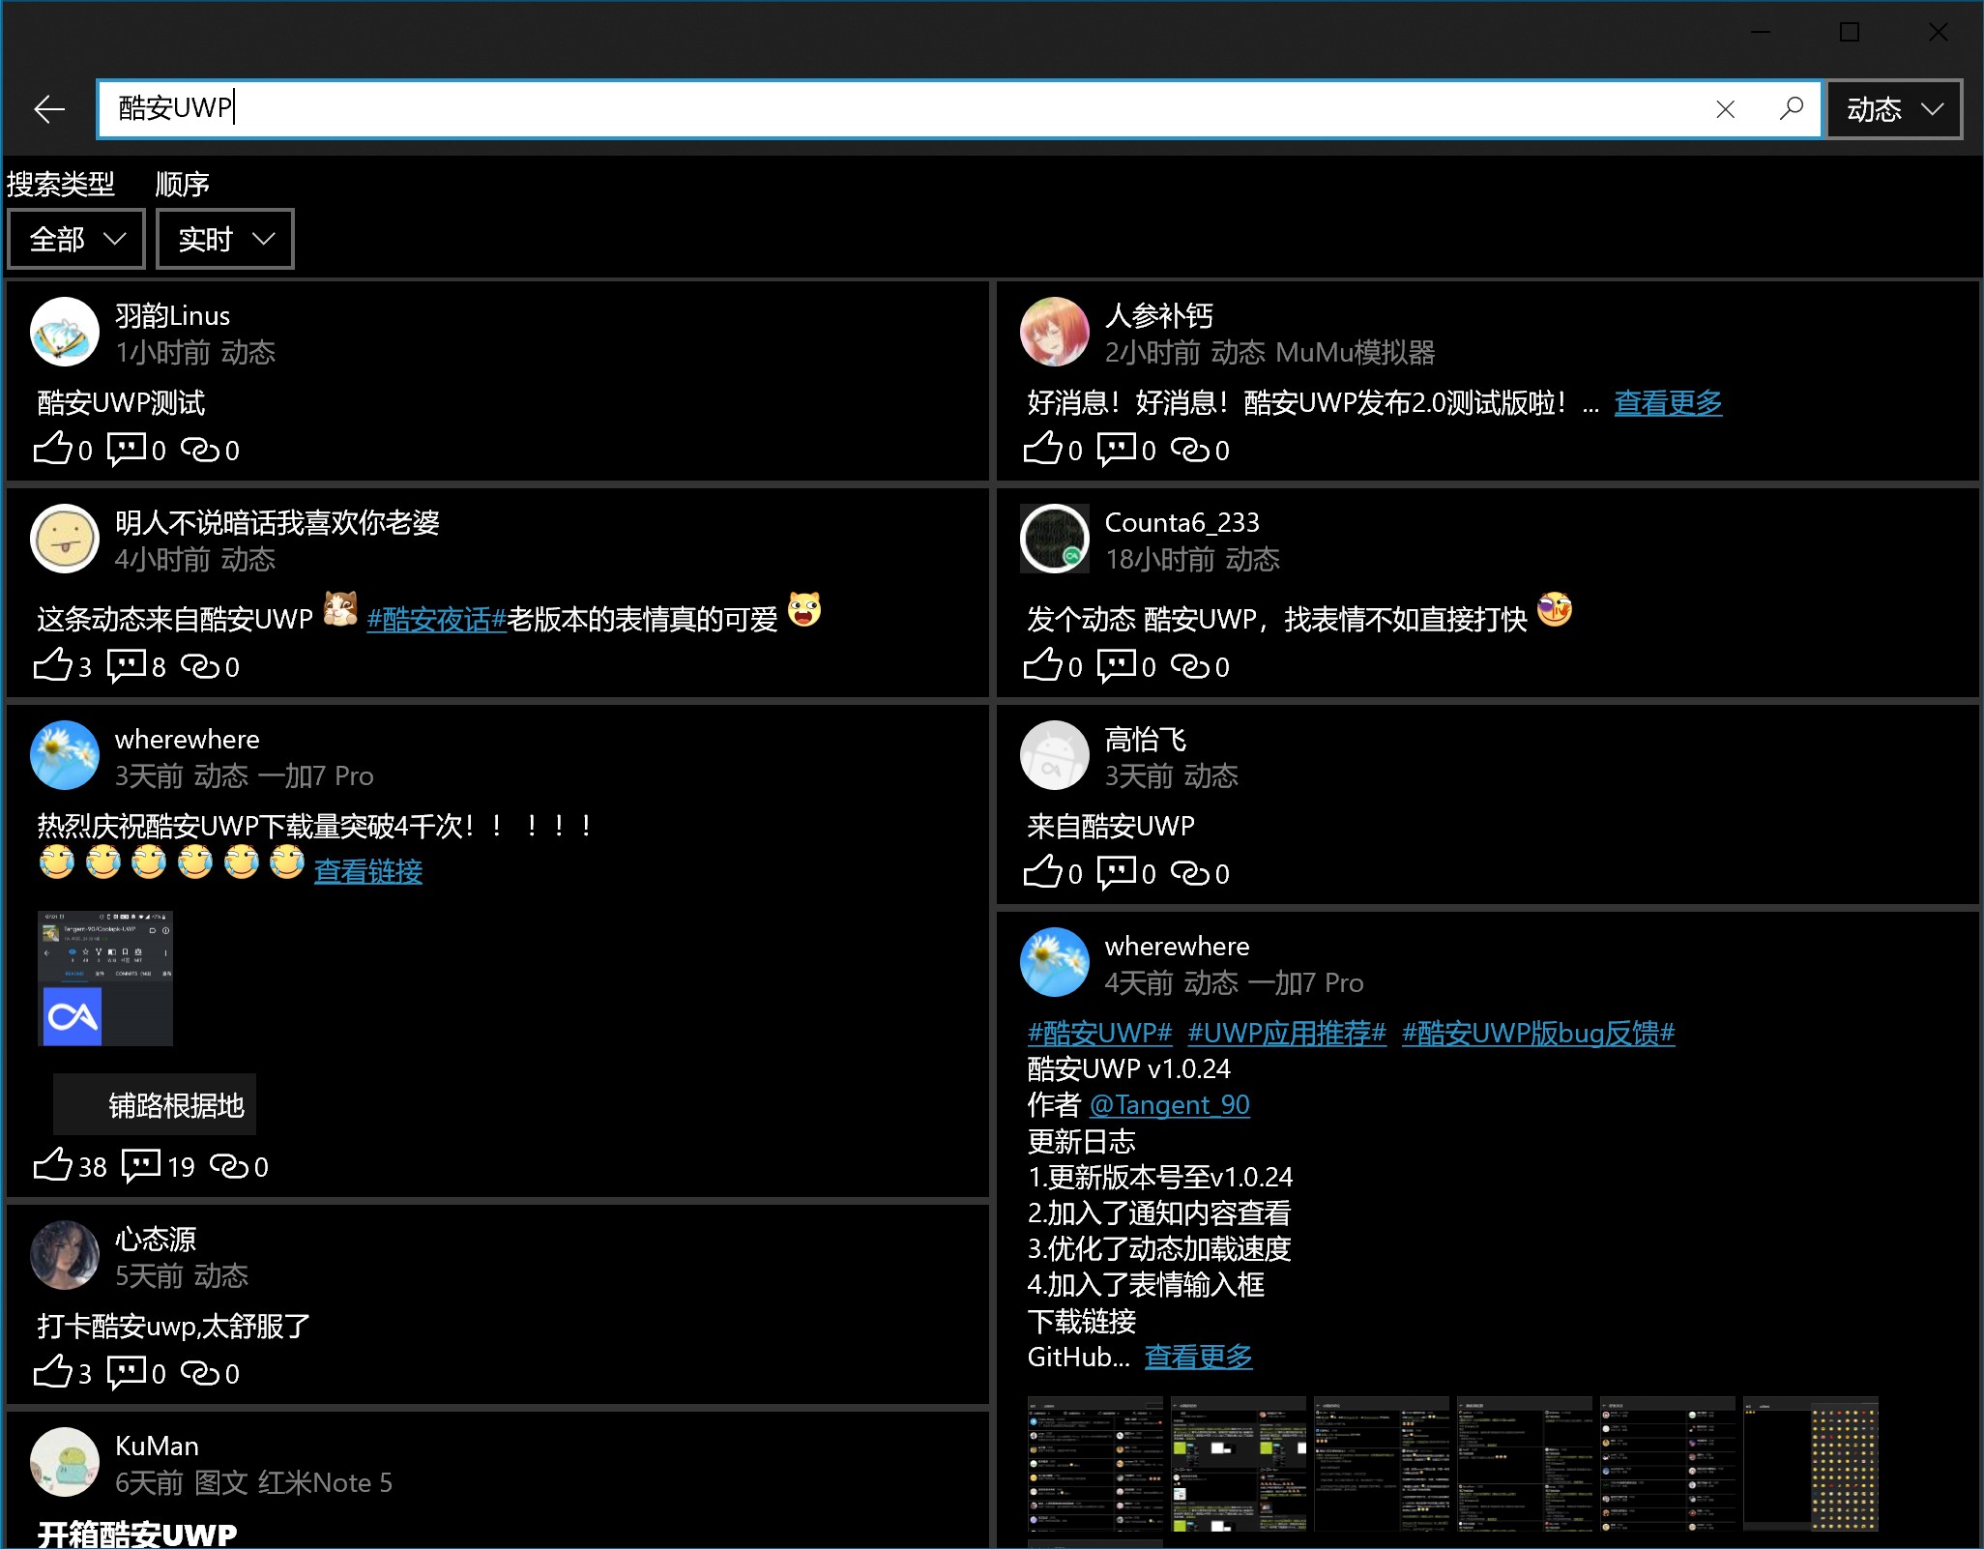1984x1549 pixels.
Task: Open the 动态 search scope dropdown
Action: coord(1893,109)
